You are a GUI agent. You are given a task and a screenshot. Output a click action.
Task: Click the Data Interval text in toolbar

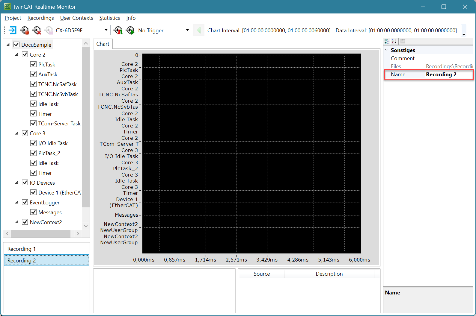click(x=396, y=30)
